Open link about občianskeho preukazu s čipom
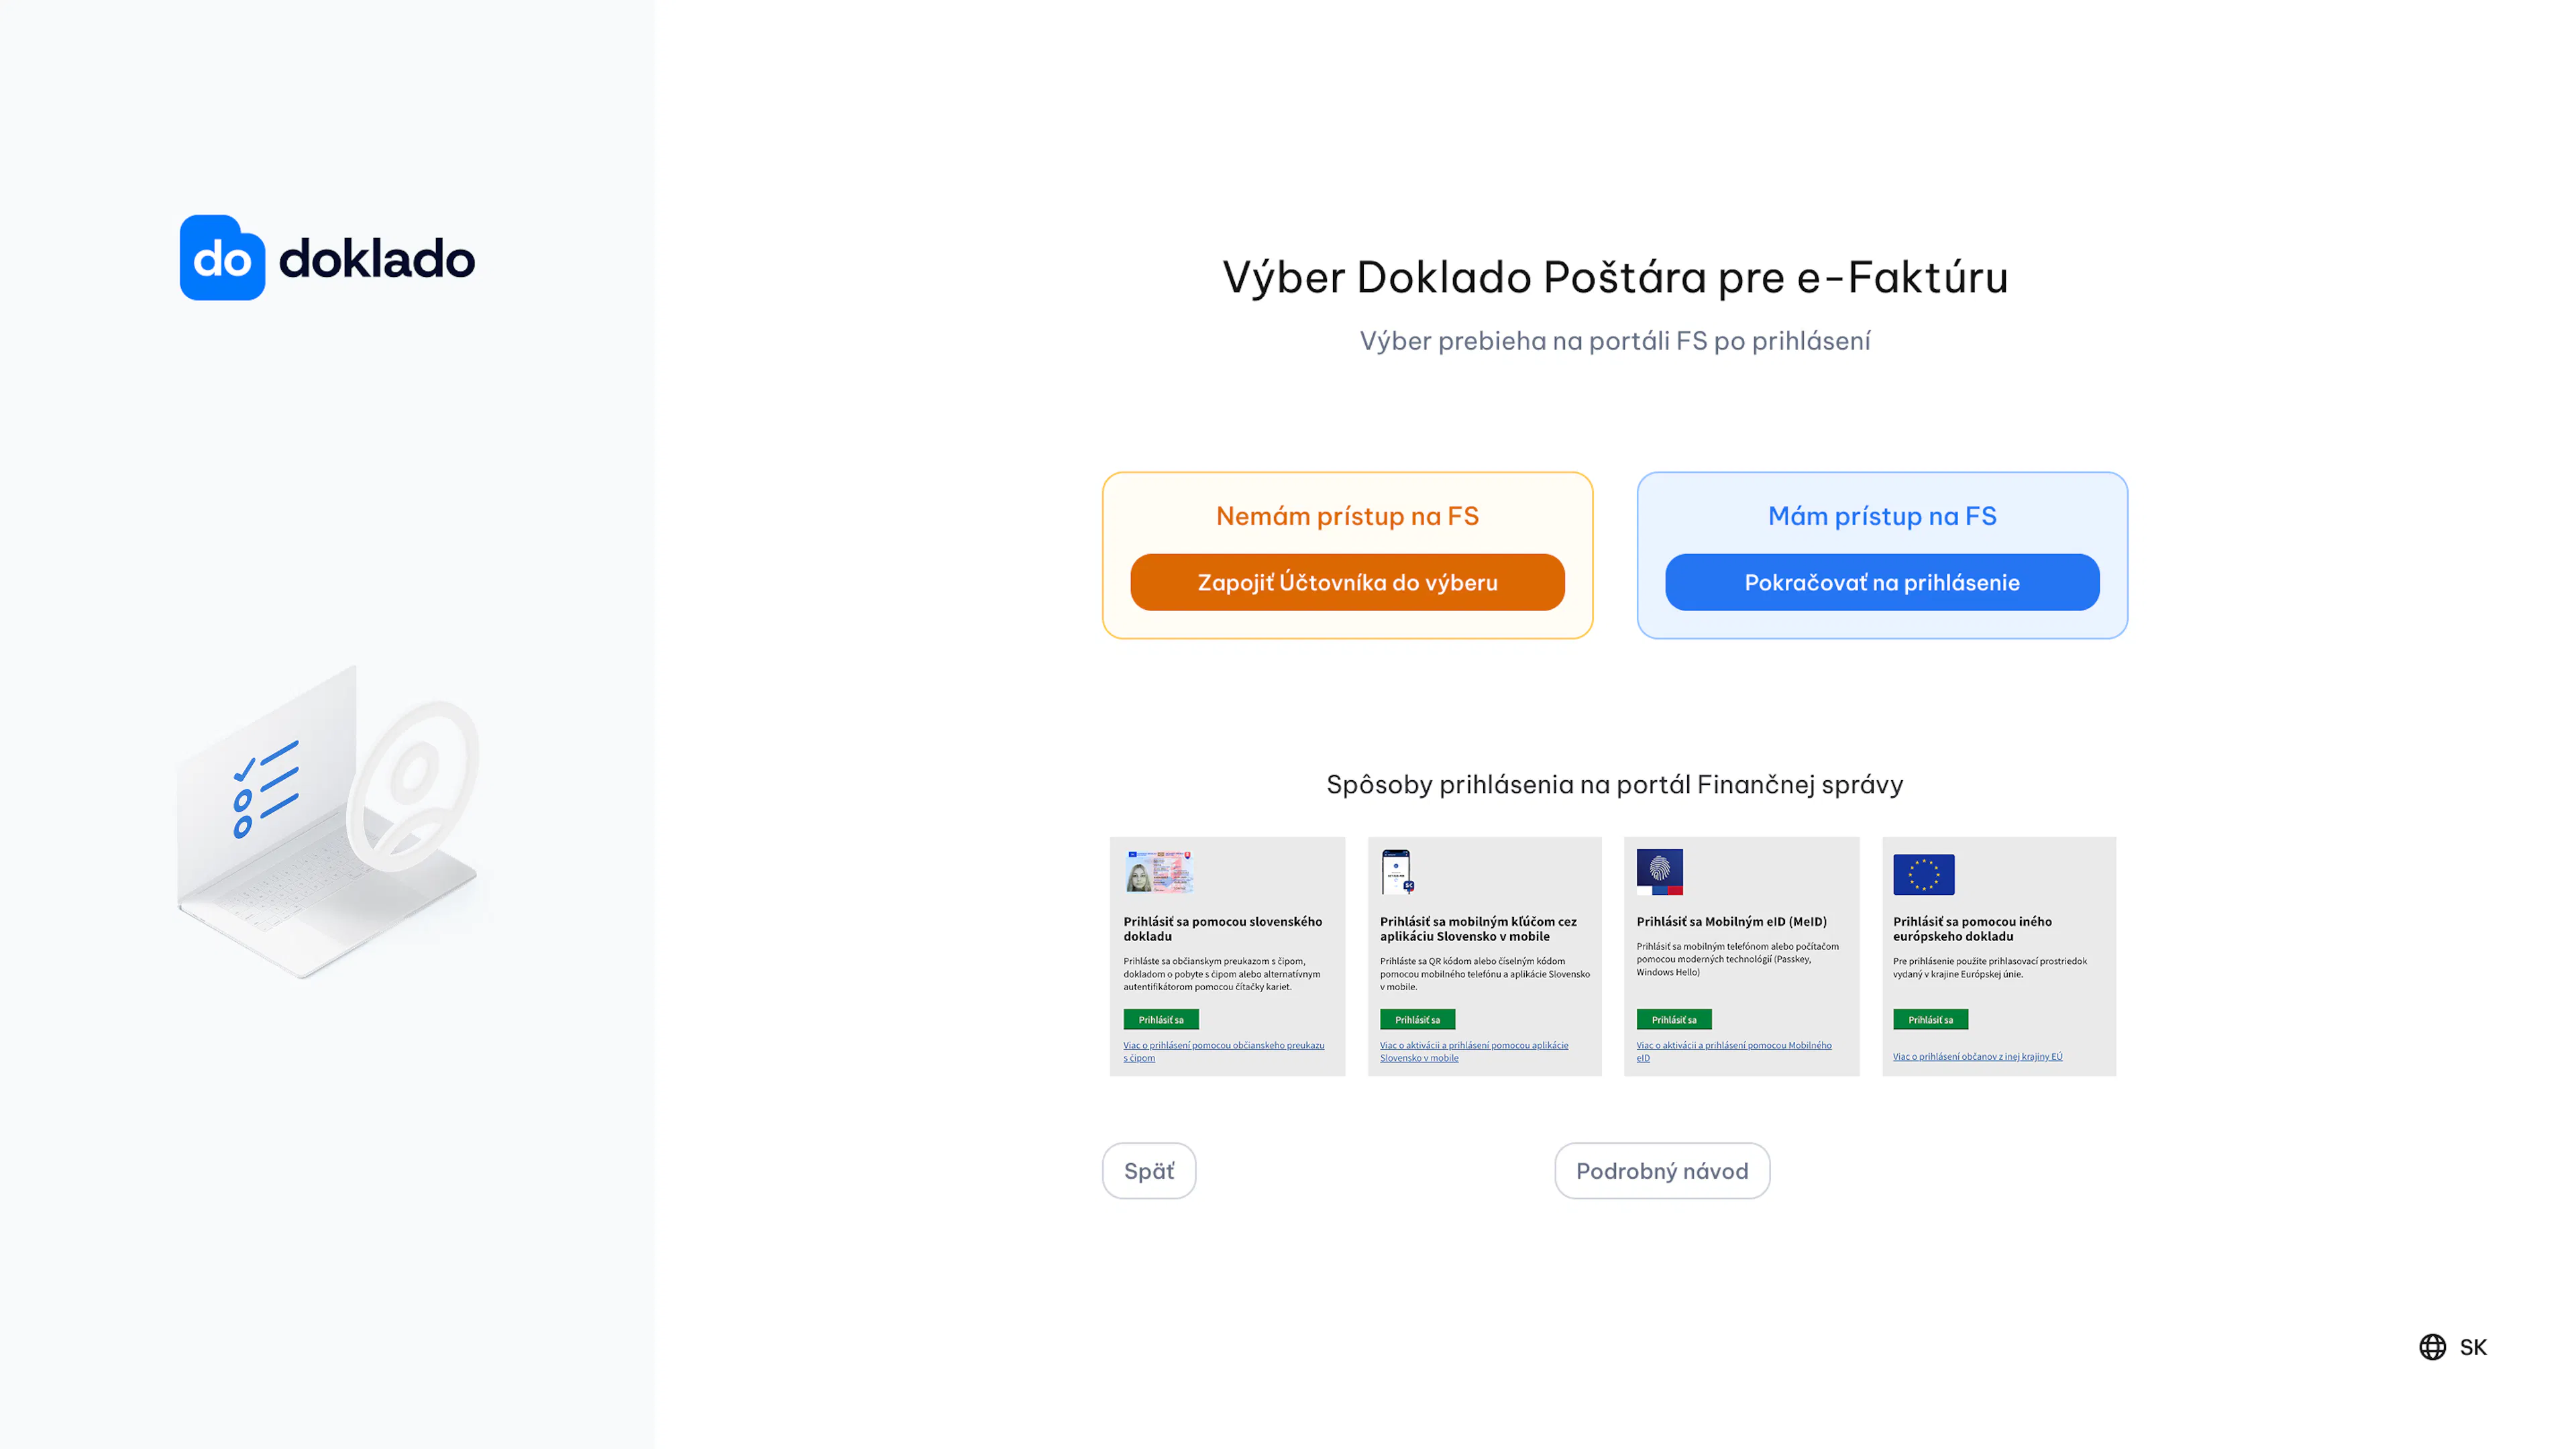2576x1449 pixels. [x=1224, y=1051]
